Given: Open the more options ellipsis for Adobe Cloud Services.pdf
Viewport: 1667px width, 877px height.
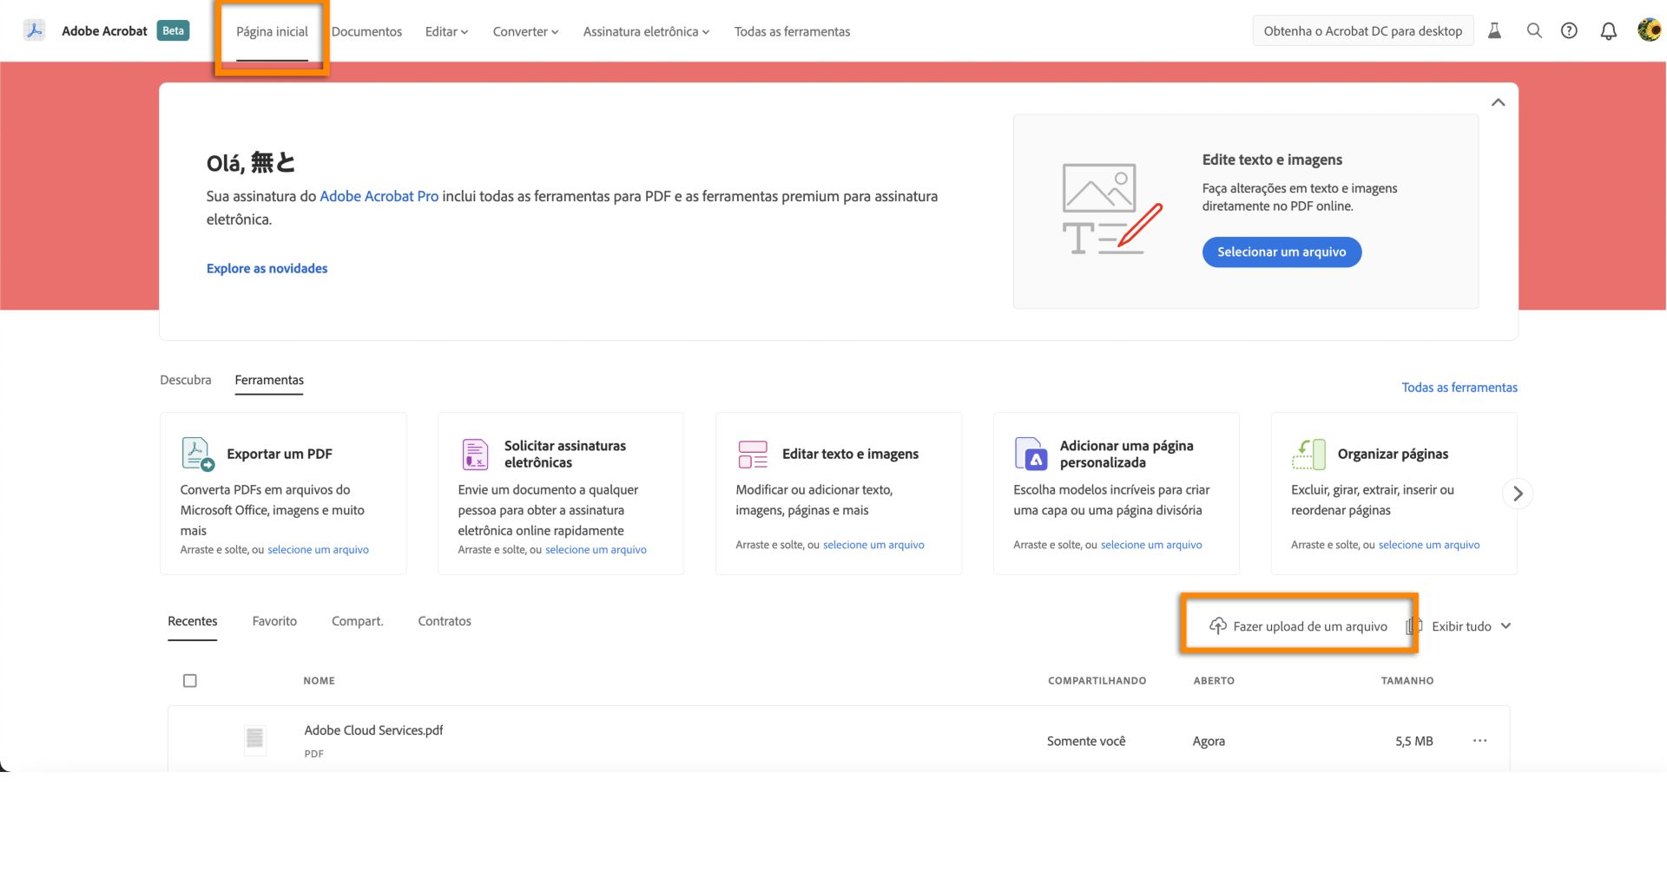Looking at the screenshot, I should click(1479, 741).
